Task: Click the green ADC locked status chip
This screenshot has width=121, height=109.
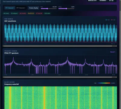Action: 6,13
